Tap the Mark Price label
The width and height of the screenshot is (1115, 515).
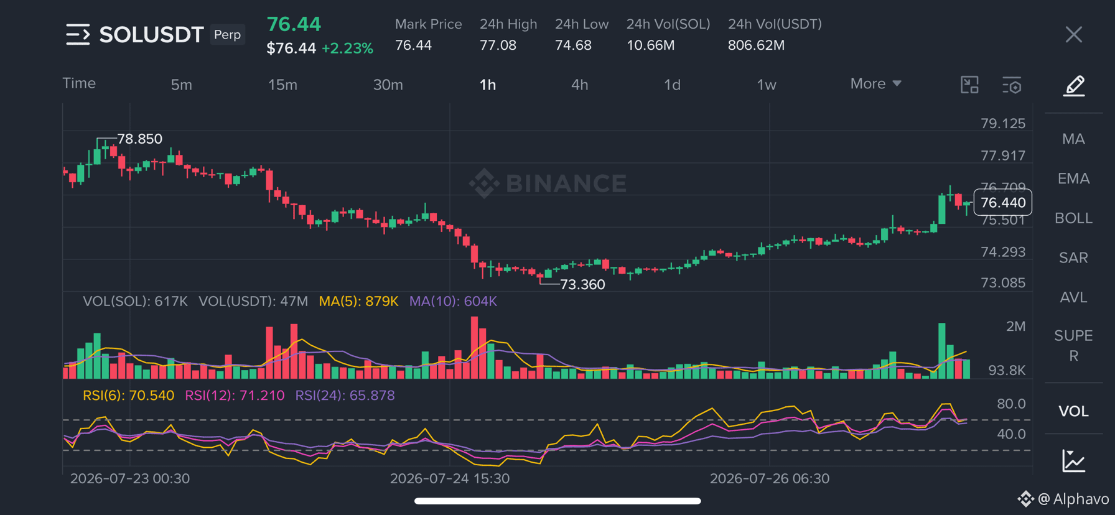pos(428,24)
